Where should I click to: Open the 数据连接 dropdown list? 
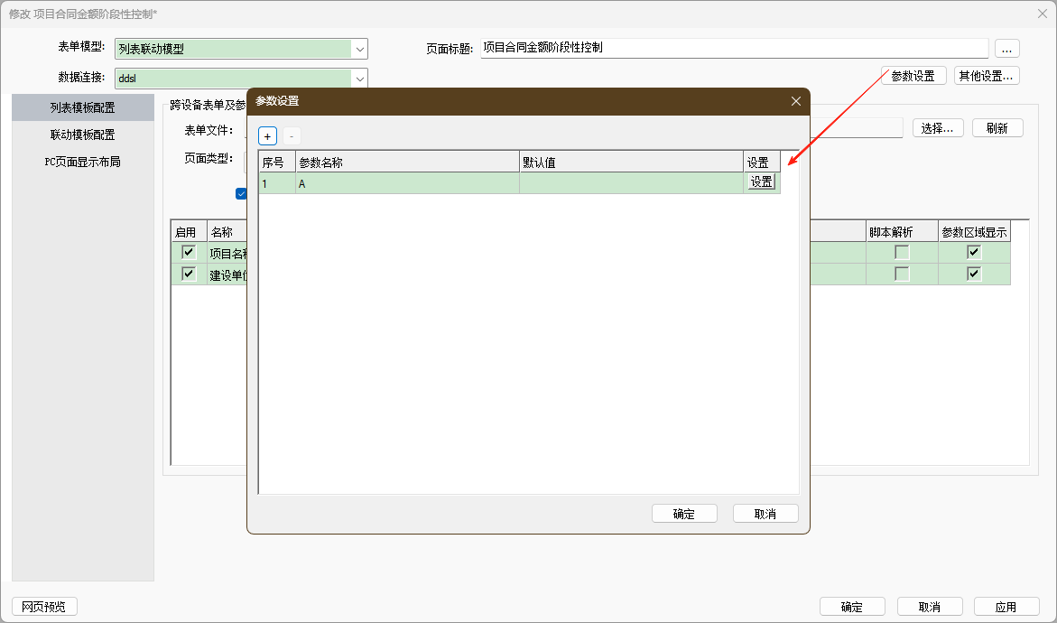coord(360,79)
